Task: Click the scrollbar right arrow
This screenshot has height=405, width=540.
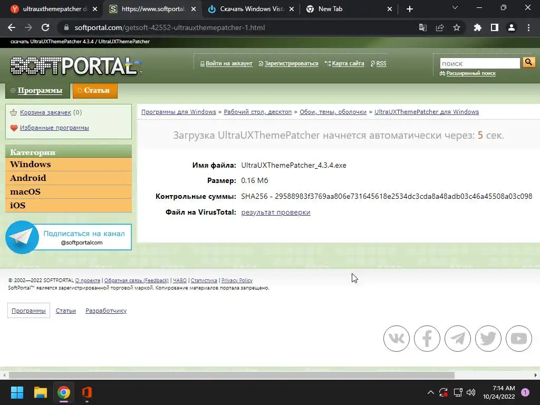Action: point(536,375)
